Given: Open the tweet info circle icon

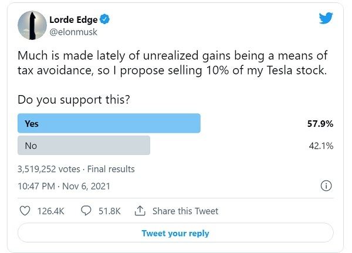Looking at the screenshot, I should point(326,187).
